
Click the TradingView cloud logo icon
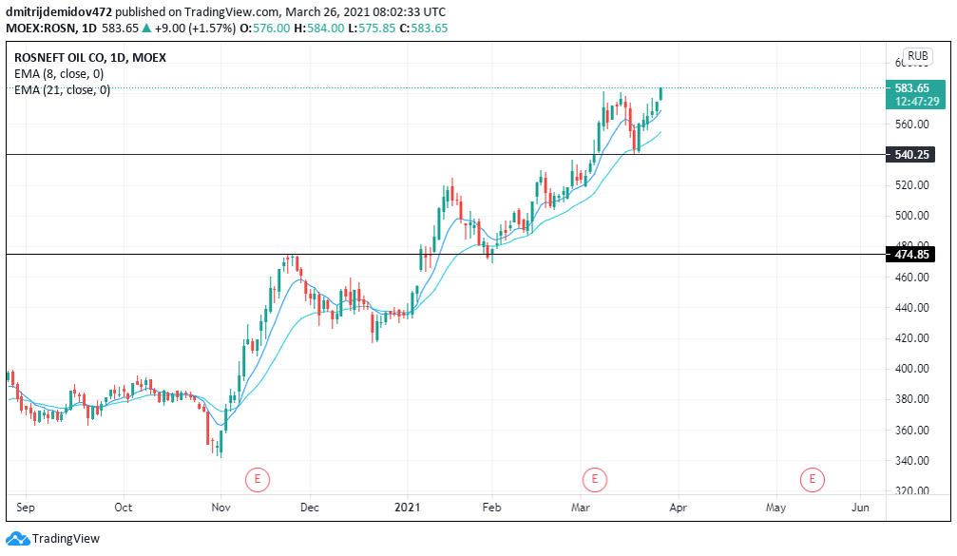[17, 539]
